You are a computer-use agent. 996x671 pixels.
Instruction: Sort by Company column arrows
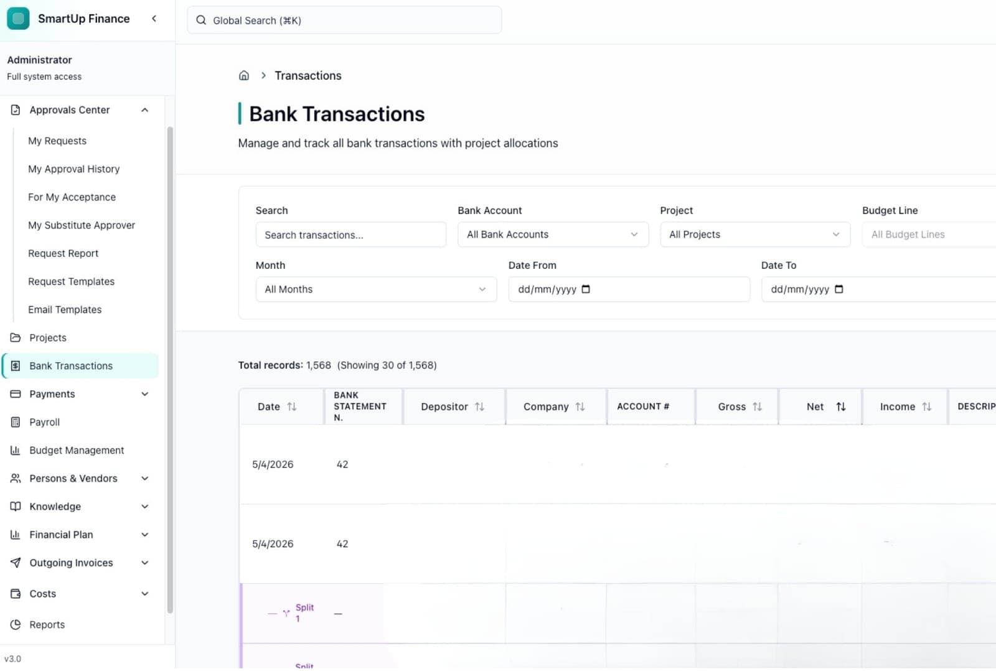point(580,407)
